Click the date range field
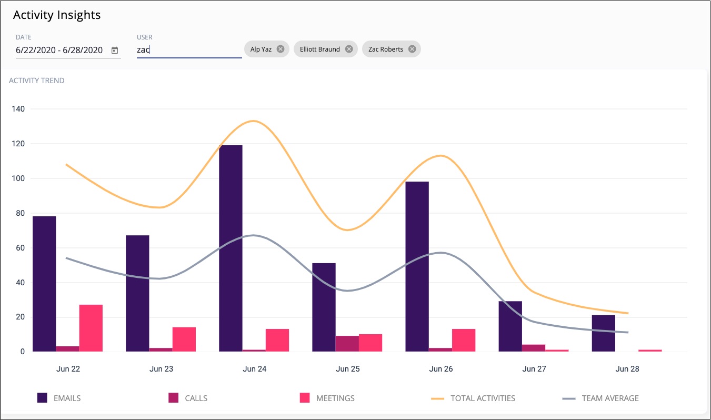The width and height of the screenshot is (711, 420). point(59,51)
